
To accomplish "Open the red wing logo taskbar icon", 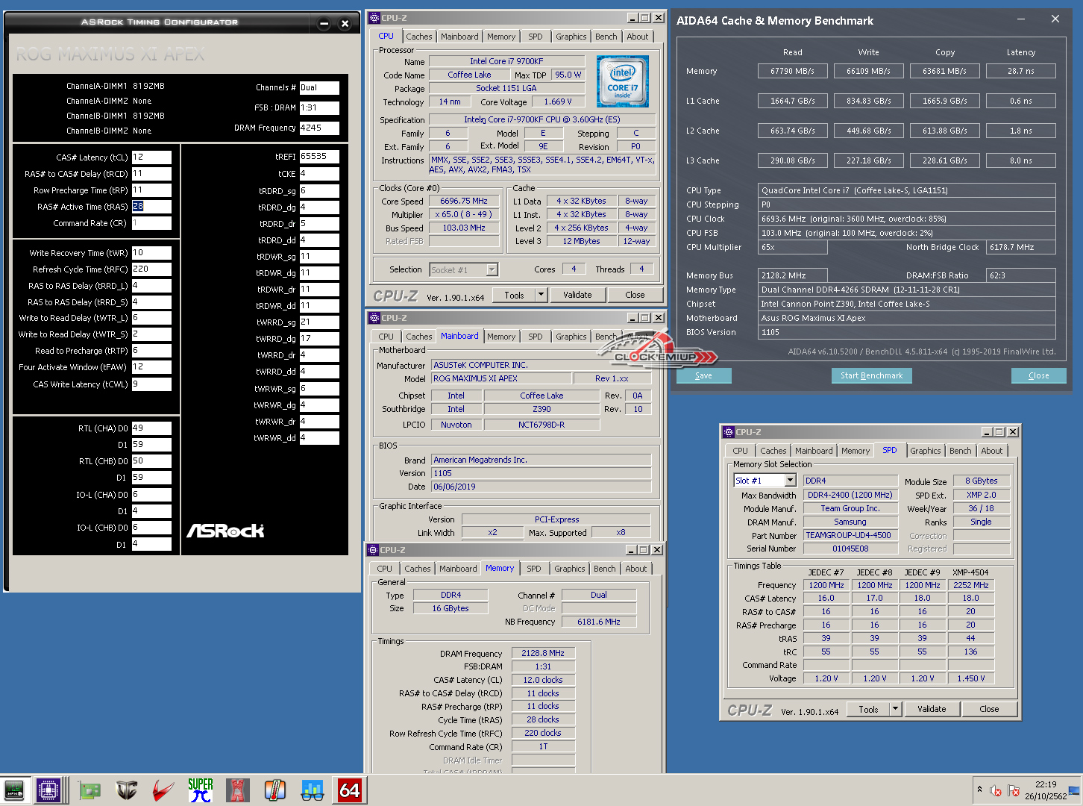I will pyautogui.click(x=163, y=790).
